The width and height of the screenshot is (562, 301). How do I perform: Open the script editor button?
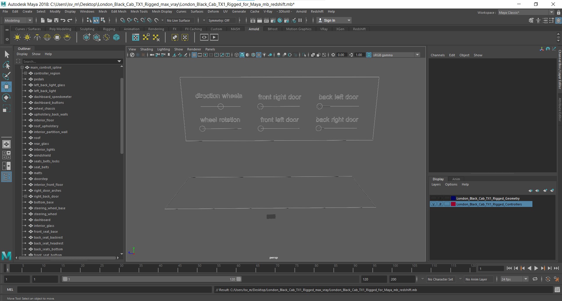[557, 290]
